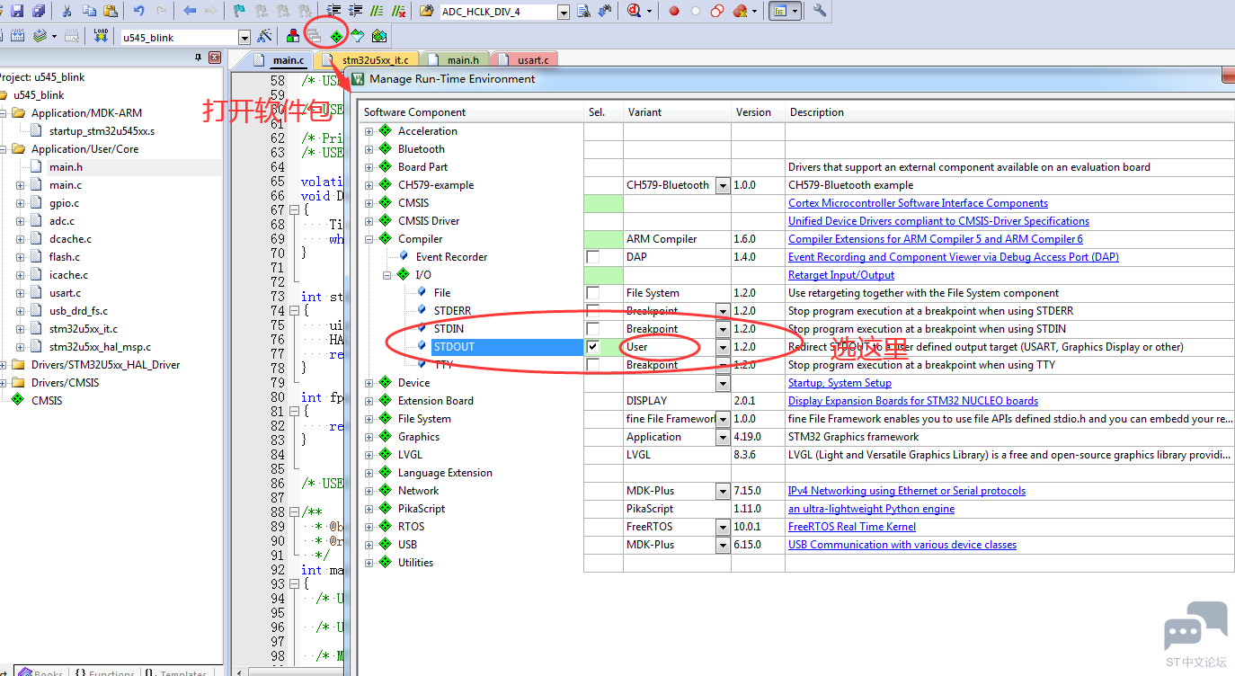
Task: Open Select Software Packs
Action: tap(358, 36)
